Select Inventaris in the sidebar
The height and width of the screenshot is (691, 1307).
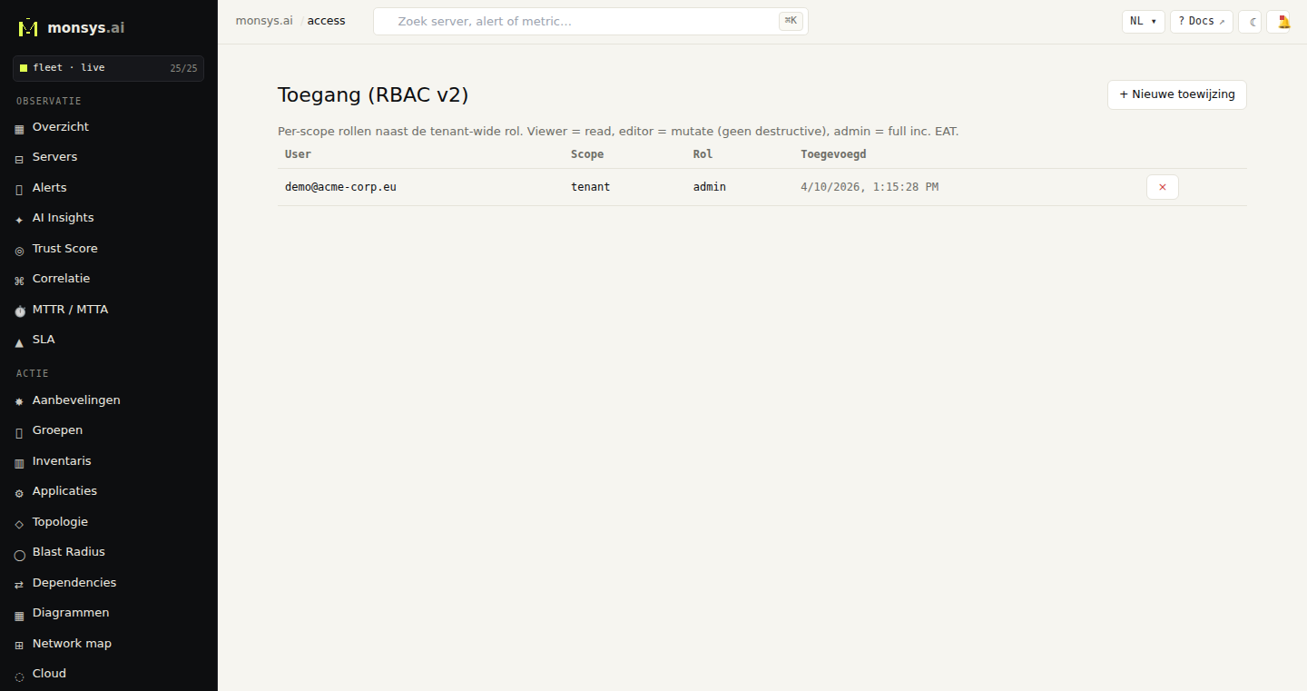coord(109,461)
